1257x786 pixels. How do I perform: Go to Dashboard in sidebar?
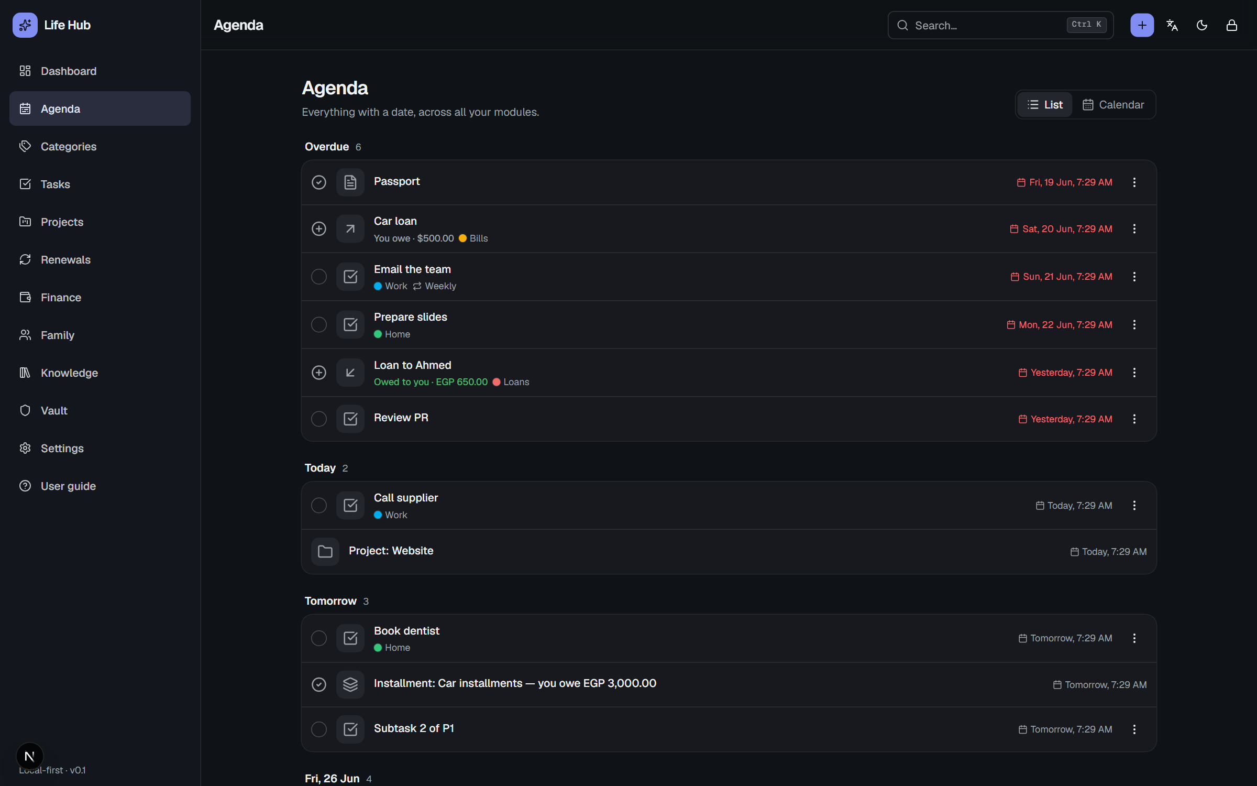click(x=100, y=71)
